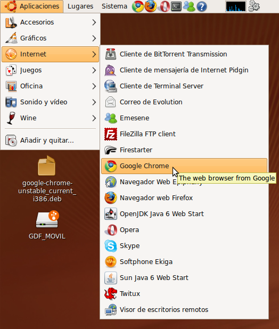Expand Juegos submenu arrow
The width and height of the screenshot is (279, 329).
point(94,70)
